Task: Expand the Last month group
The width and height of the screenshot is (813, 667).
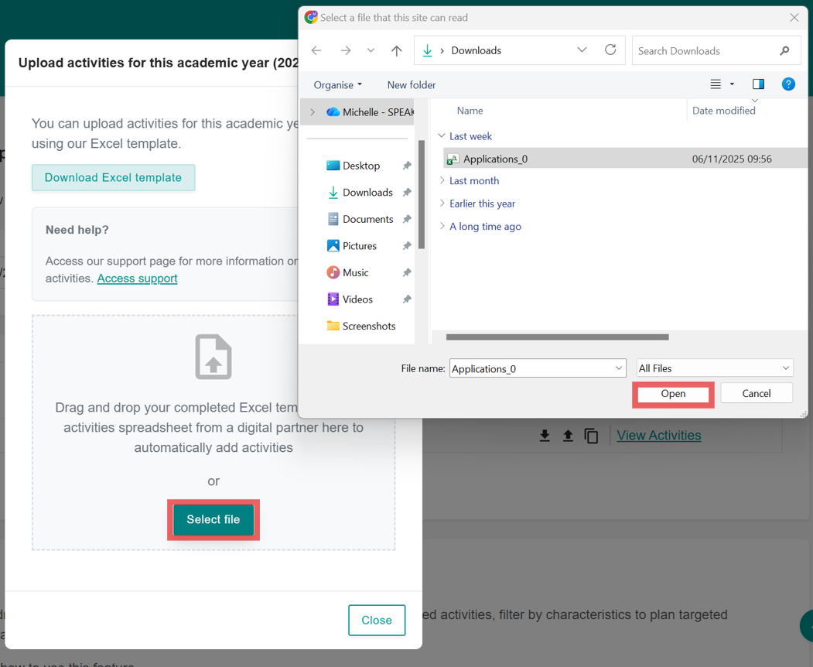Action: [x=442, y=180]
